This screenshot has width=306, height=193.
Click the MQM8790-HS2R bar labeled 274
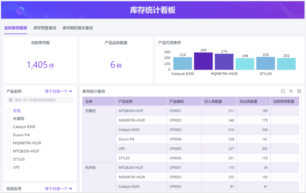[224, 62]
